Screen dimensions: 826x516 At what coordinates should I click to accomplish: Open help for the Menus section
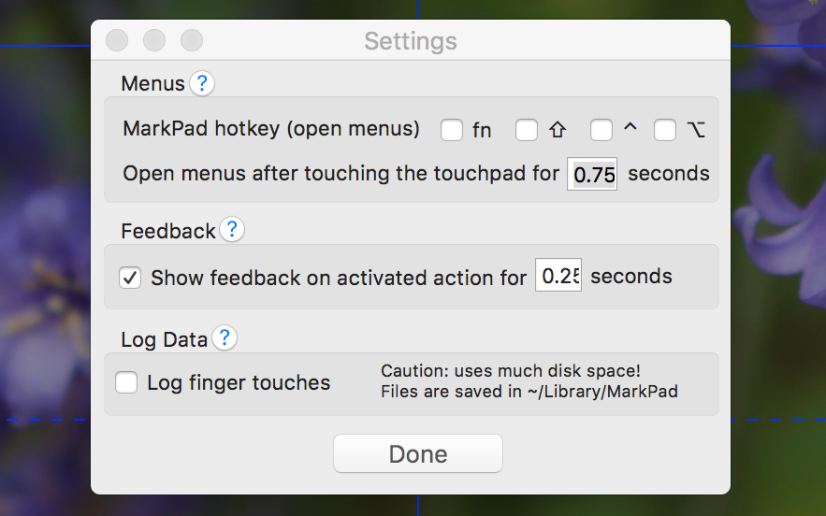[x=202, y=84]
